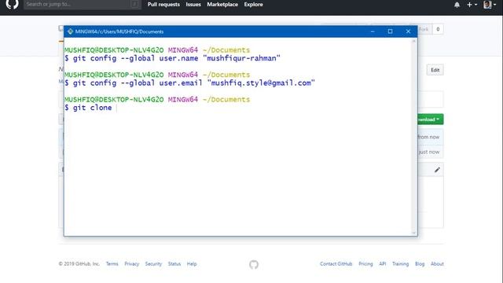The image size is (503, 283).
Task: Open the About footer link
Action: (437, 264)
